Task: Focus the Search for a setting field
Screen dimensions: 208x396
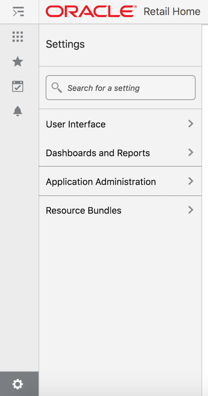Action: pyautogui.click(x=120, y=88)
